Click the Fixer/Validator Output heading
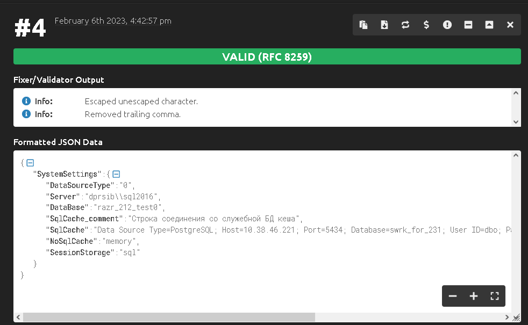Screen dimensions: 528x325 pos(59,80)
